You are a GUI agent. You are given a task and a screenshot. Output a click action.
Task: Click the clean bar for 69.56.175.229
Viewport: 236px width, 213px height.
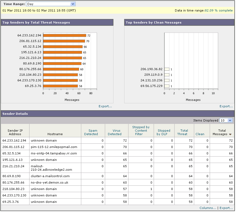[x=167, y=86]
